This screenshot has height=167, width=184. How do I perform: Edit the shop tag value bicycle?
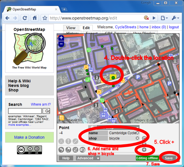[122, 138]
